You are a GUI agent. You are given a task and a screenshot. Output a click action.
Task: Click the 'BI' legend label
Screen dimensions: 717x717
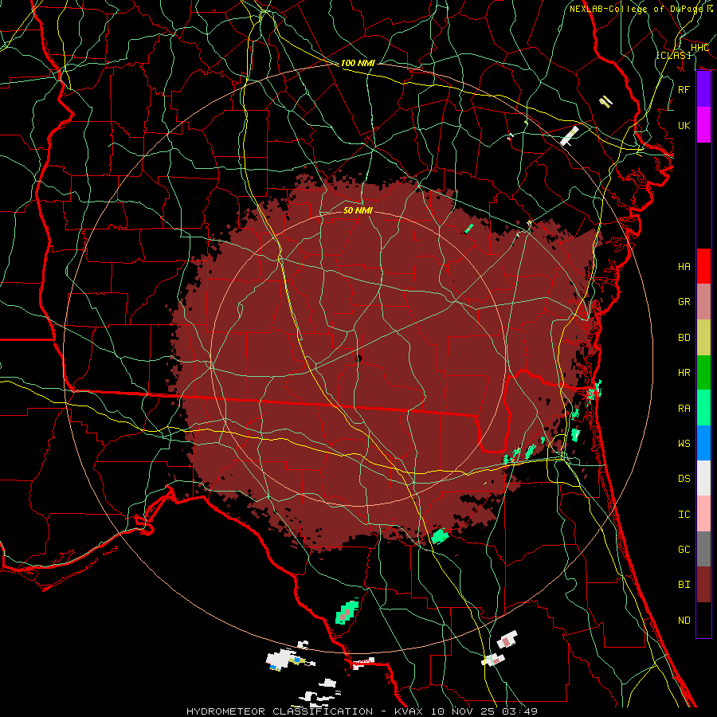pos(684,585)
